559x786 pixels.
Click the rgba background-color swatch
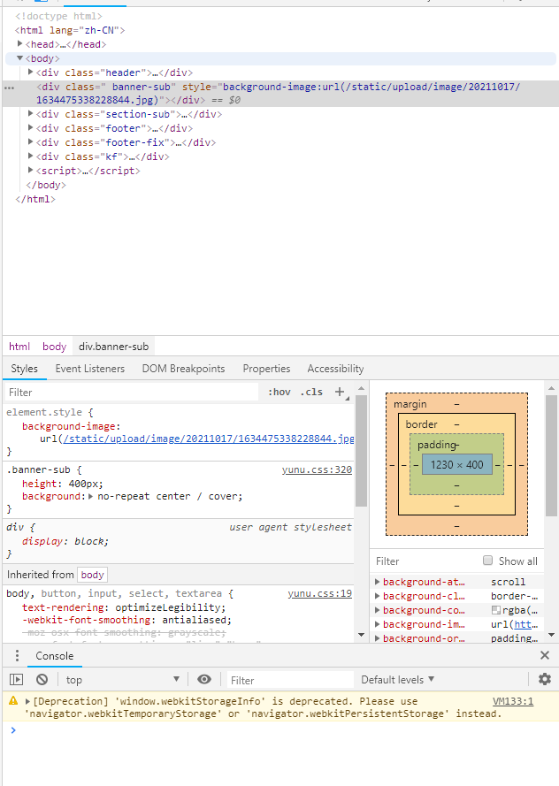(496, 610)
